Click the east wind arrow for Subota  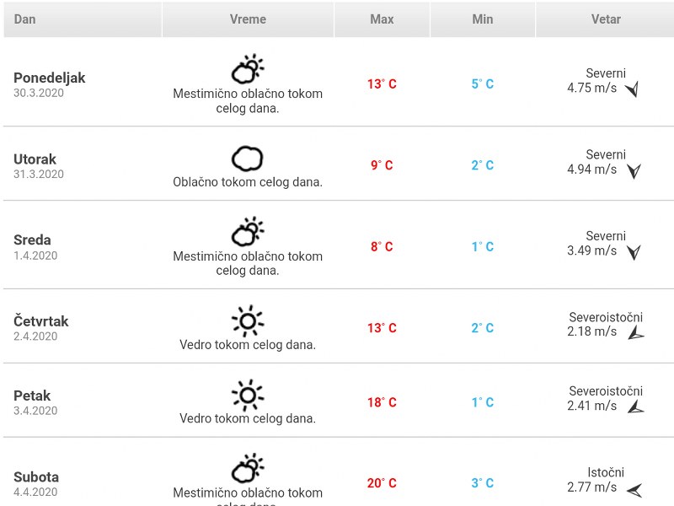(634, 488)
